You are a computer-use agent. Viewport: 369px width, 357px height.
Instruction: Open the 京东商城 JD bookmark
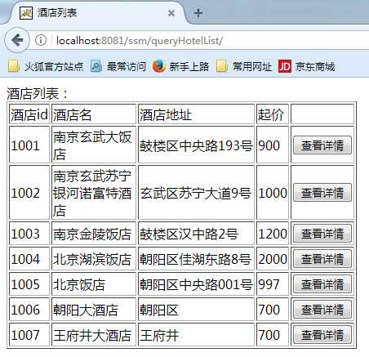[306, 66]
